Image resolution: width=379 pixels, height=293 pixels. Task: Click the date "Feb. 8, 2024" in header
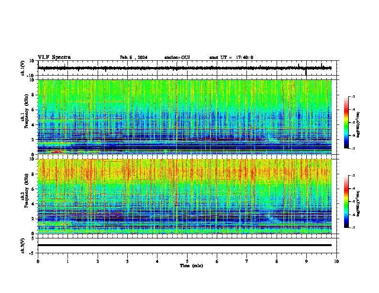134,57
